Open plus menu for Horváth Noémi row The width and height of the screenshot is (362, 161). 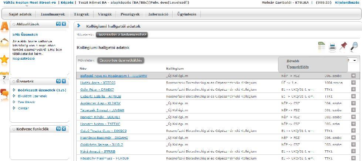(353, 124)
